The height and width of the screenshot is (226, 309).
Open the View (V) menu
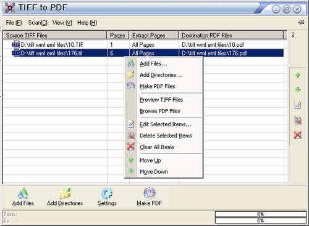[62, 23]
